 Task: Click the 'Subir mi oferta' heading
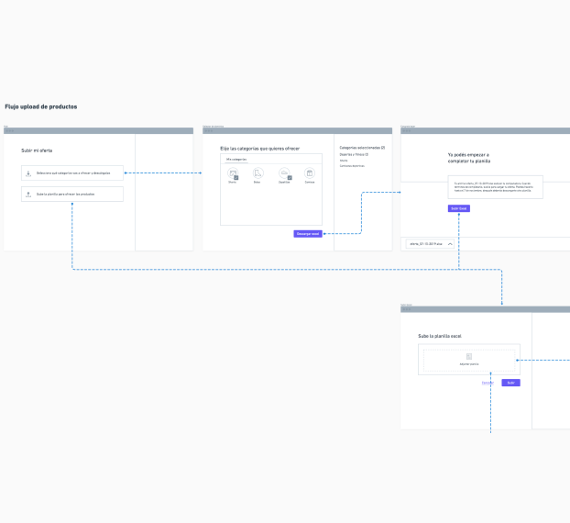click(x=37, y=150)
